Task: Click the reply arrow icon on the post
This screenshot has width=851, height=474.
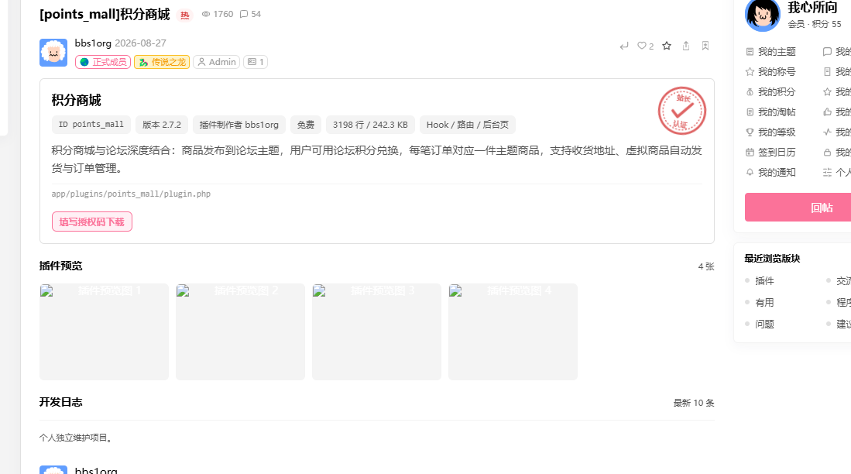Action: (624, 46)
